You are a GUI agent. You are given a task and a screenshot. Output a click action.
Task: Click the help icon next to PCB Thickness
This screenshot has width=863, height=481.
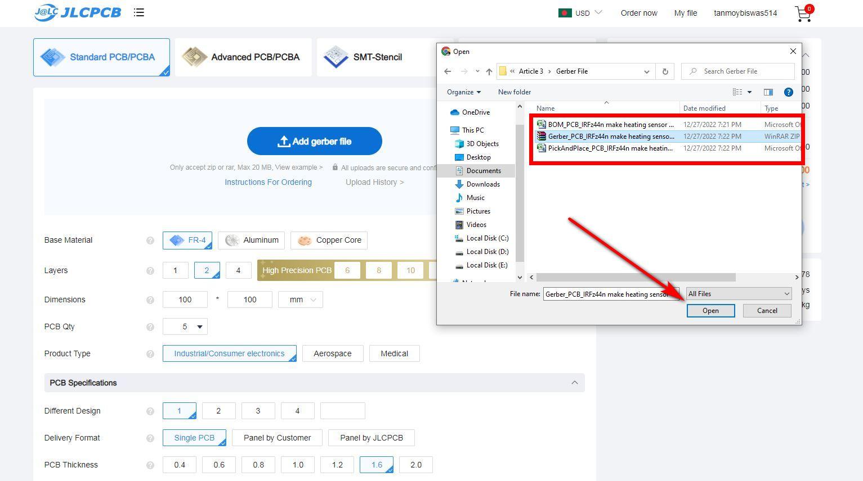coord(150,465)
